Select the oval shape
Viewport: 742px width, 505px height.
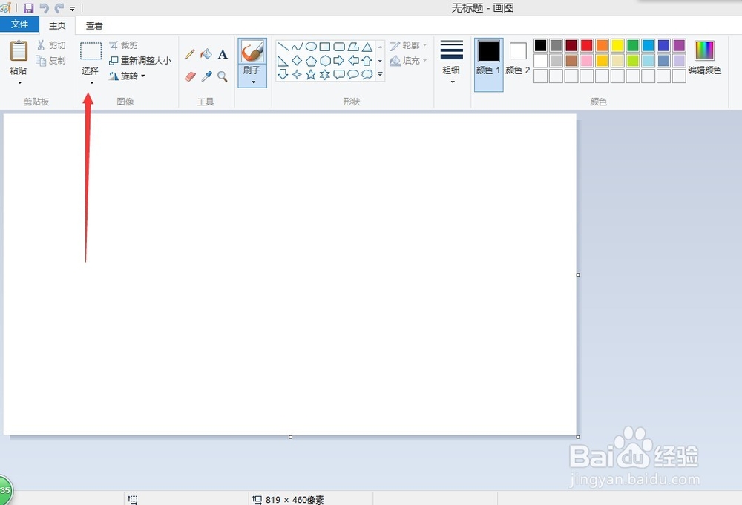pos(311,46)
